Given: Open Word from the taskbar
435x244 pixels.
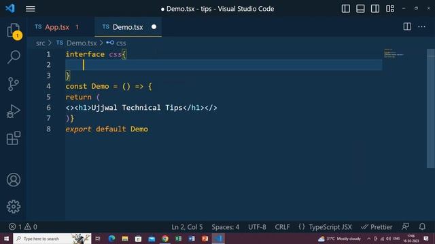Looking at the screenshot, I should pyautogui.click(x=192, y=239).
